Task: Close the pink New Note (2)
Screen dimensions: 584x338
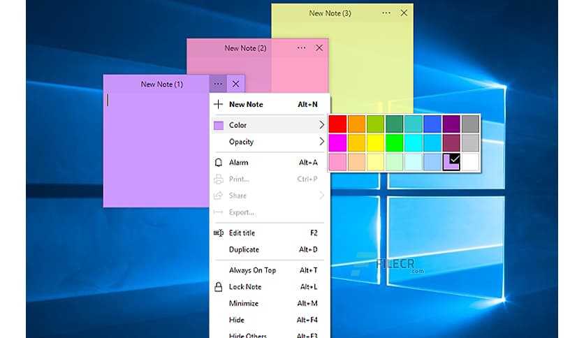Action: point(319,47)
